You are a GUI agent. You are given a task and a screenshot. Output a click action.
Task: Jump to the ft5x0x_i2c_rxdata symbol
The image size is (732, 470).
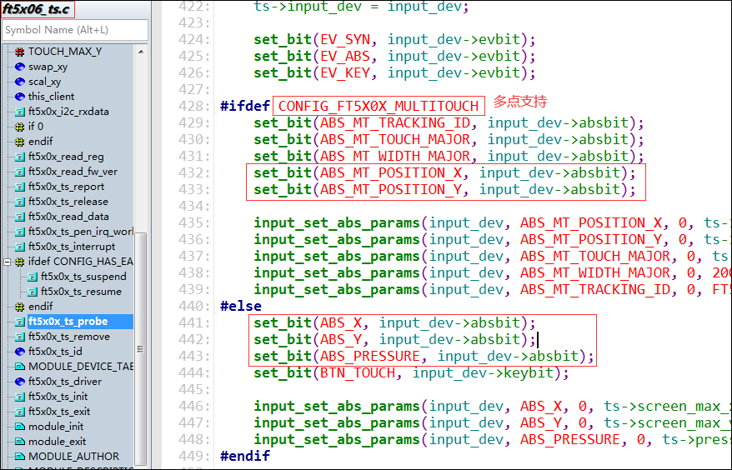(68, 112)
